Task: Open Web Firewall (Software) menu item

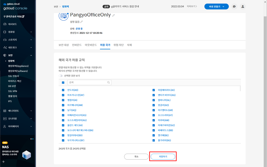Action: point(18,71)
